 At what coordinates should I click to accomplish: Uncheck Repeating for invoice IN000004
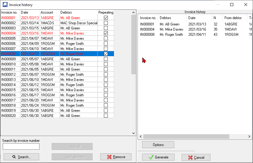click(x=106, y=33)
